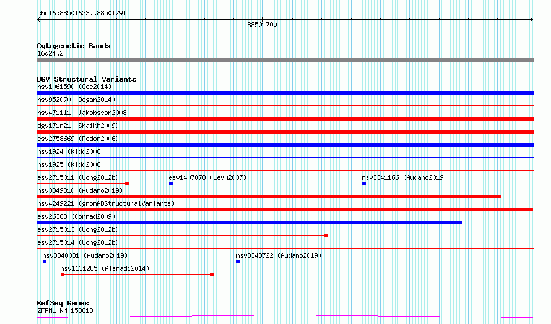
Task: Click the magenta ZFPM1 gene track line
Action: click(285, 317)
